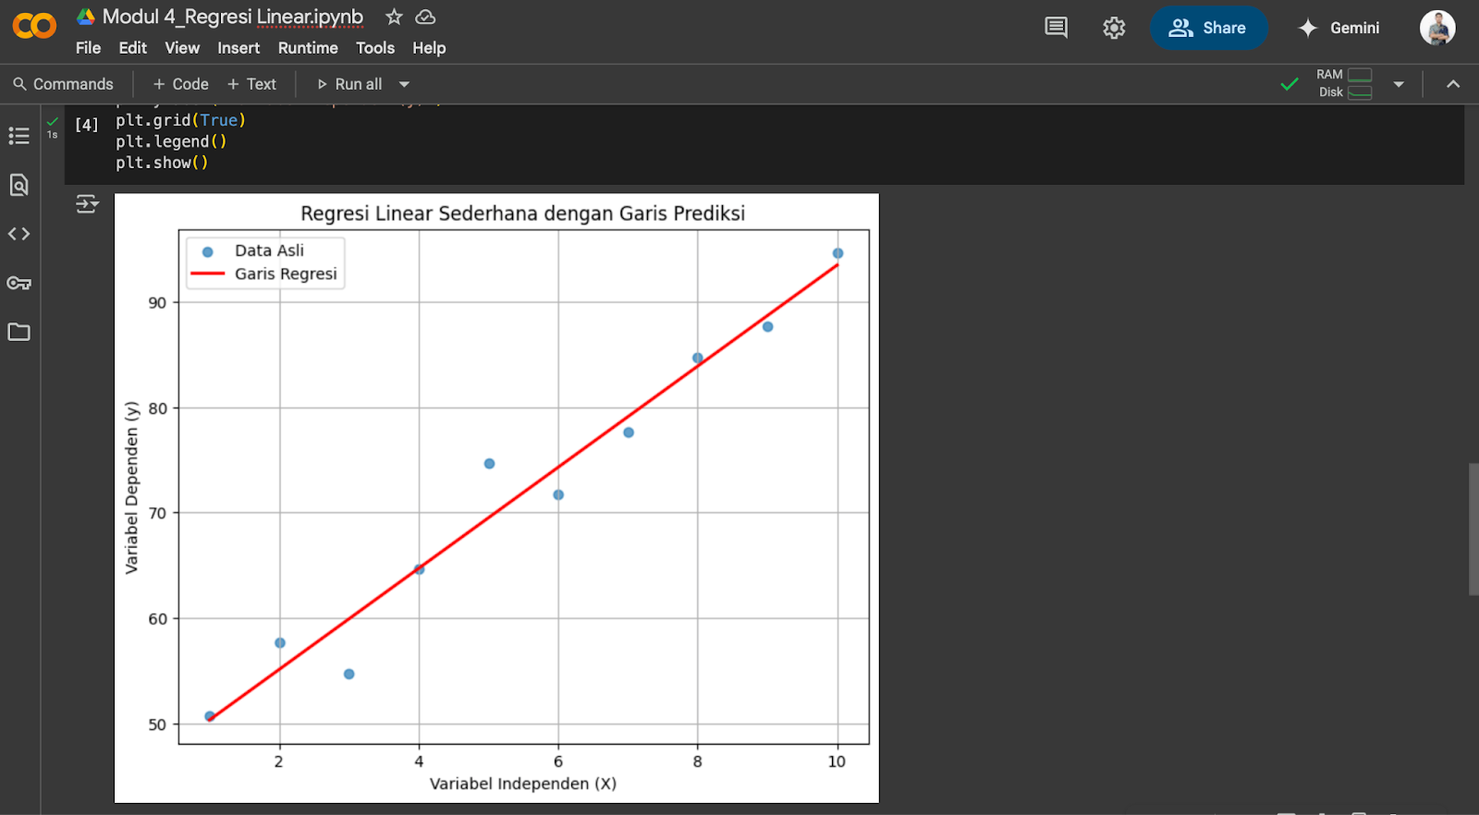Open the runtime connection dropdown arrow
This screenshot has width=1479, height=815.
tap(1399, 84)
